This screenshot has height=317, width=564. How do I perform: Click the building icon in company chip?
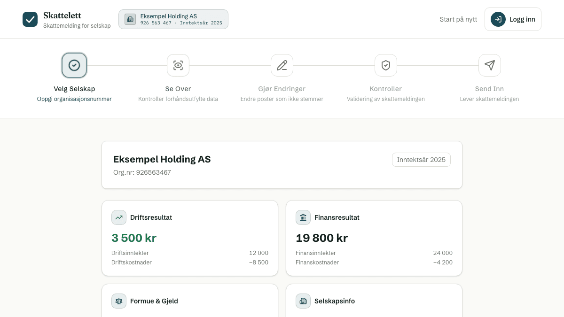tap(130, 19)
